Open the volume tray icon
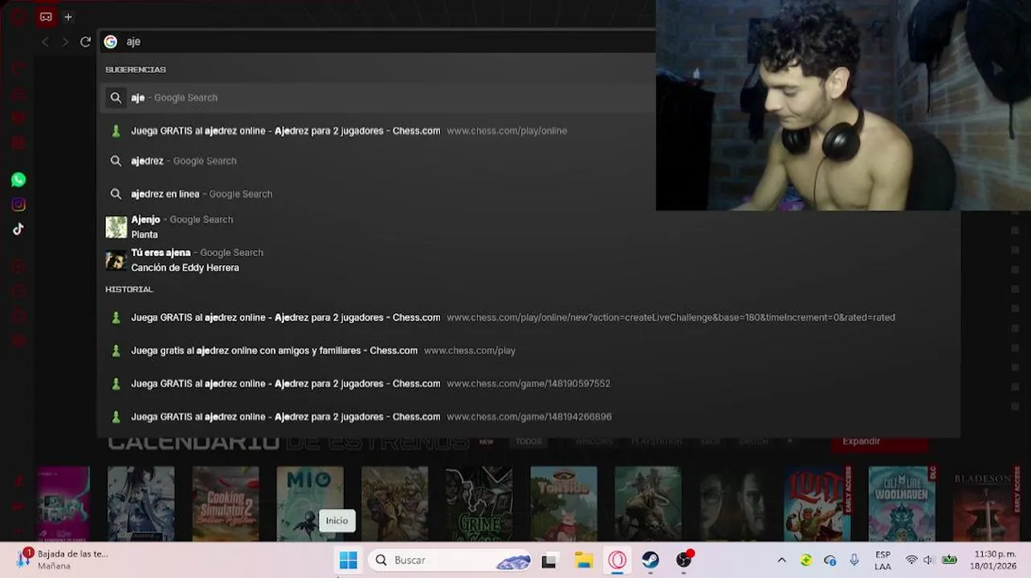 [928, 560]
